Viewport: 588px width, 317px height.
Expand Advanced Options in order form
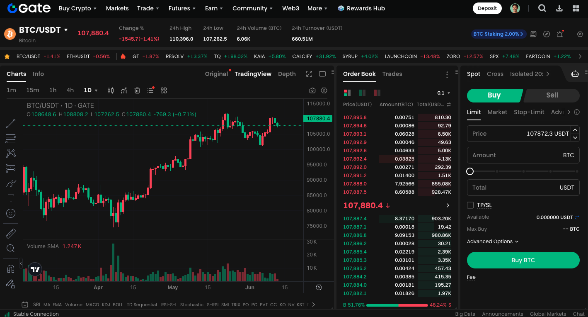pos(493,241)
